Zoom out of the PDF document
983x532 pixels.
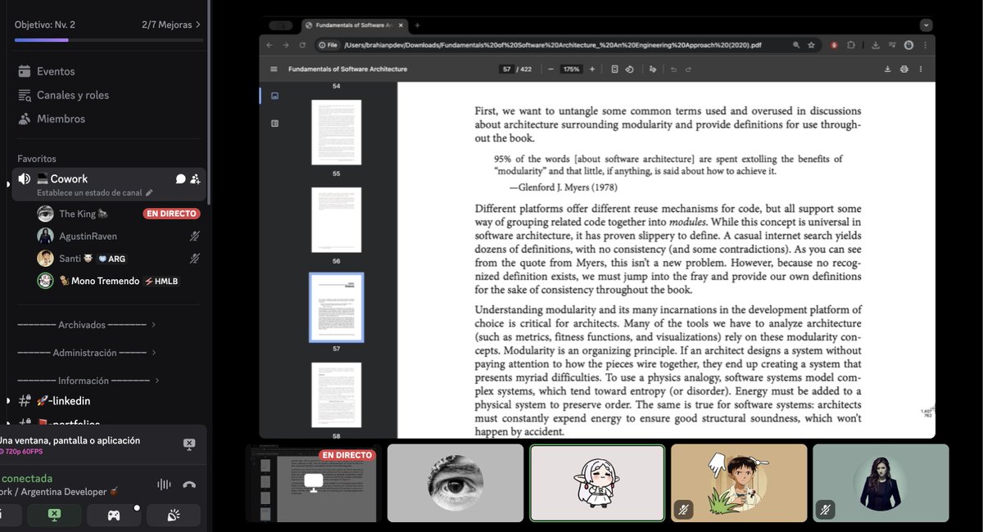(550, 70)
